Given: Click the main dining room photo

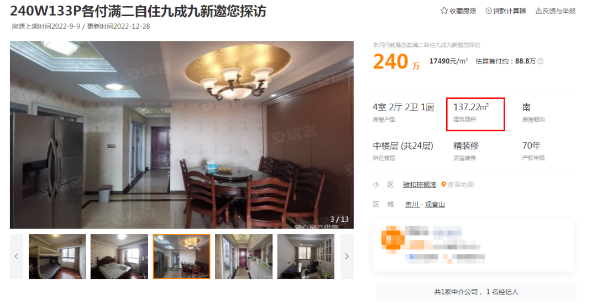Looking at the screenshot, I should (182, 135).
